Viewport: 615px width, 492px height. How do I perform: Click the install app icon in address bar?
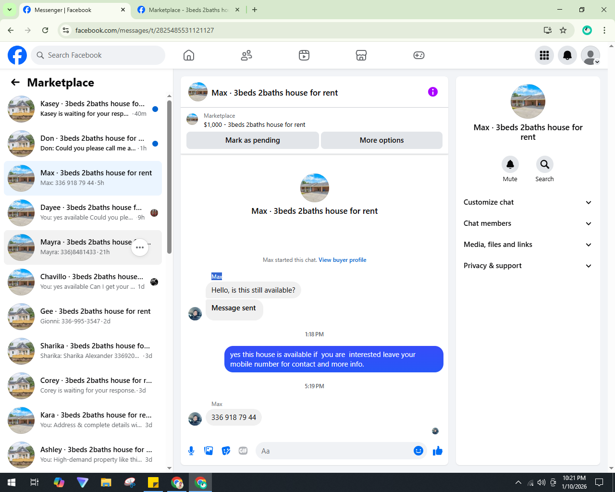click(547, 30)
